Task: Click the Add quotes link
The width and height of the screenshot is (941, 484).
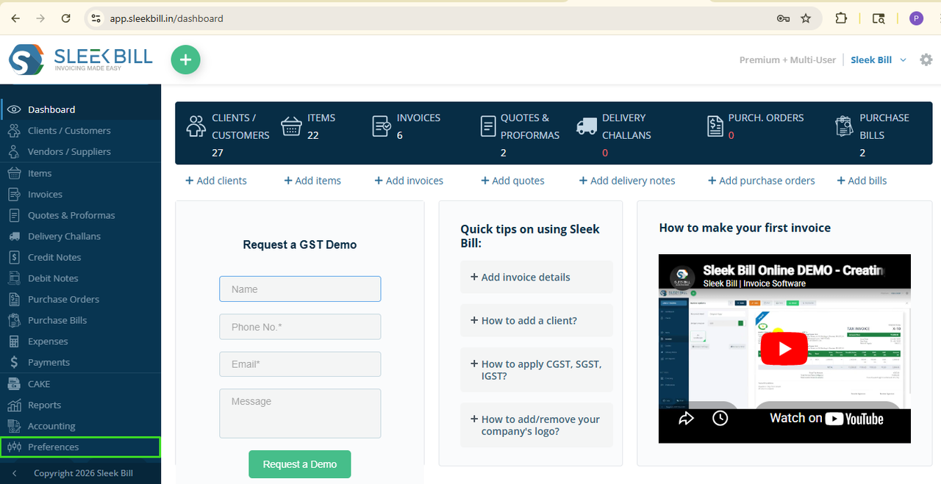Action: pos(512,181)
